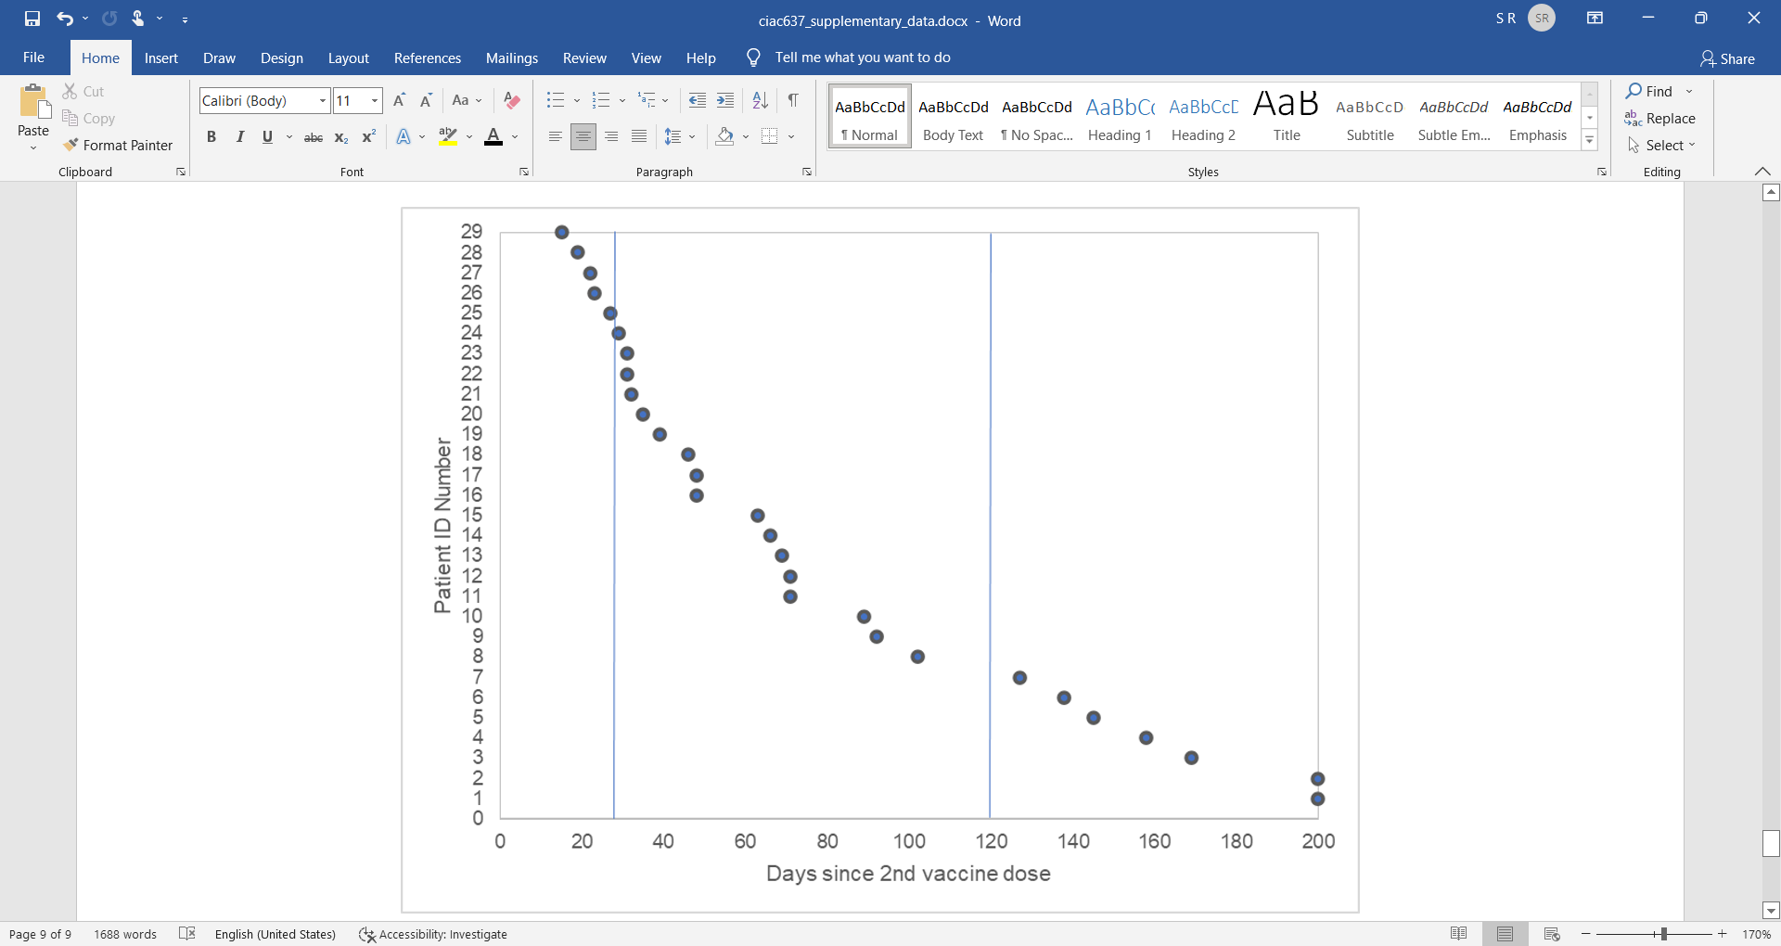Click the Share button

pos(1727,58)
